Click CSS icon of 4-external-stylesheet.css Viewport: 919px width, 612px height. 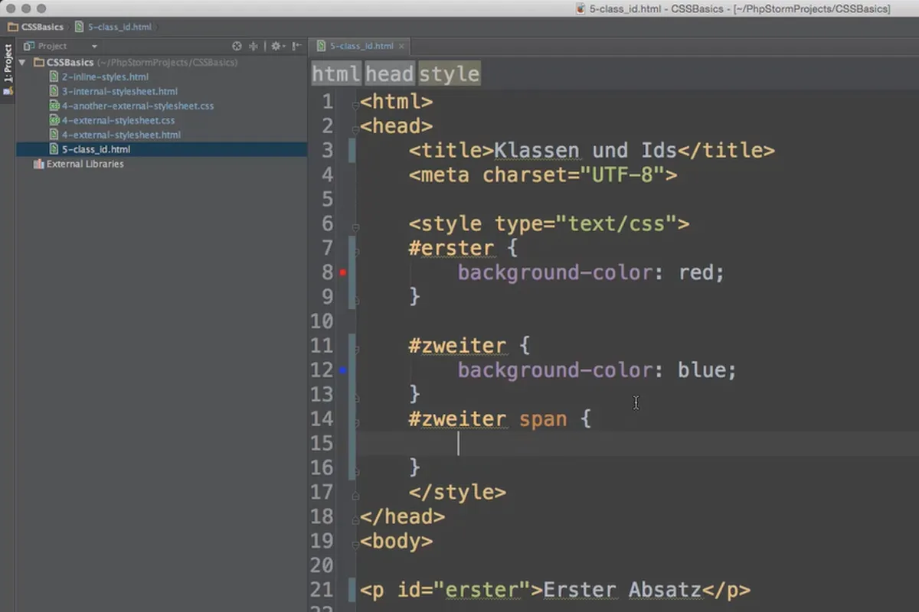tap(54, 120)
